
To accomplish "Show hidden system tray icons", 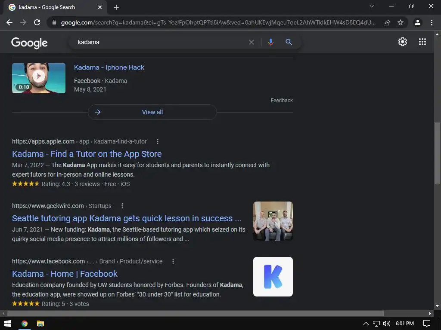I will (x=366, y=324).
